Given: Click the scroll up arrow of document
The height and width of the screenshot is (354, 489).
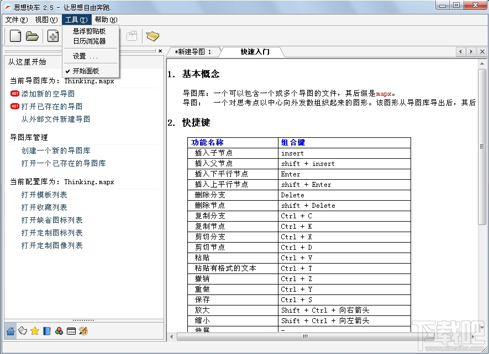Looking at the screenshot, I should pos(482,63).
